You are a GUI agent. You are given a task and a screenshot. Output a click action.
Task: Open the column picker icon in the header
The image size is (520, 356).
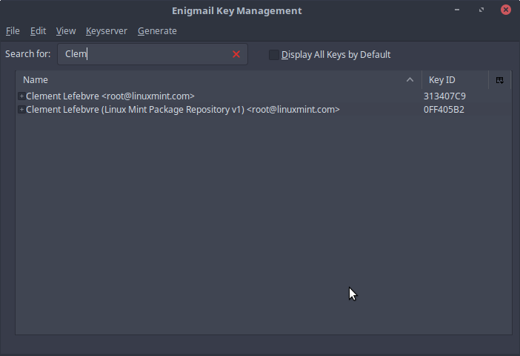tap(500, 80)
